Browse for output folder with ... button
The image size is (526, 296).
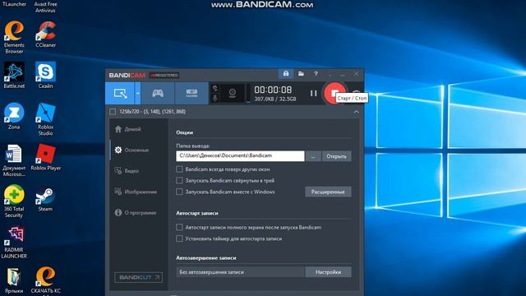[x=313, y=156]
